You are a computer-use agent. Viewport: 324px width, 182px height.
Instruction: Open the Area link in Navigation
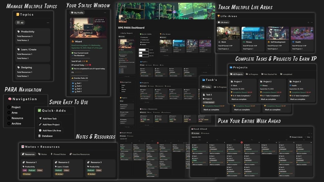click(15, 113)
